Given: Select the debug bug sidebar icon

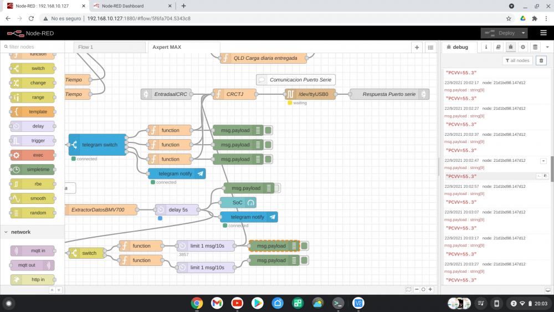Looking at the screenshot, I should pyautogui.click(x=511, y=47).
